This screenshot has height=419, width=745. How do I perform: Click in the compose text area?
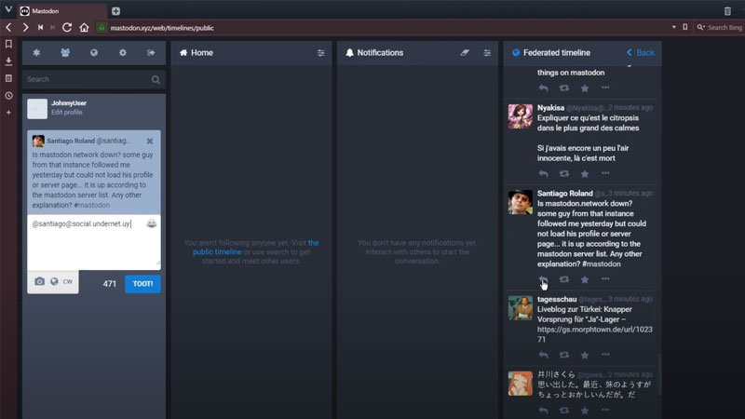click(x=94, y=242)
